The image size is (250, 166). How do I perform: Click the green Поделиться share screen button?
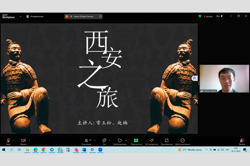click(136, 142)
